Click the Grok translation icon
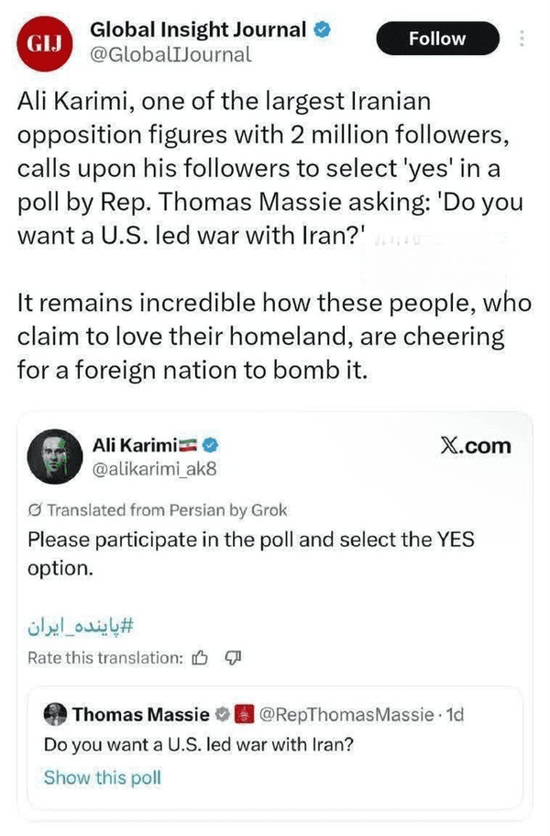The height and width of the screenshot is (836, 550). tap(35, 510)
